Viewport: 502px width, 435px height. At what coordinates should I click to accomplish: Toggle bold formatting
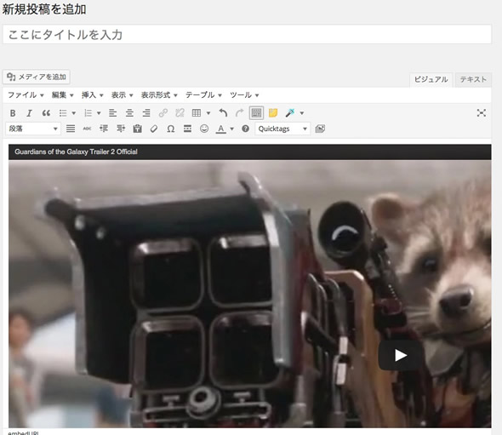[13, 113]
